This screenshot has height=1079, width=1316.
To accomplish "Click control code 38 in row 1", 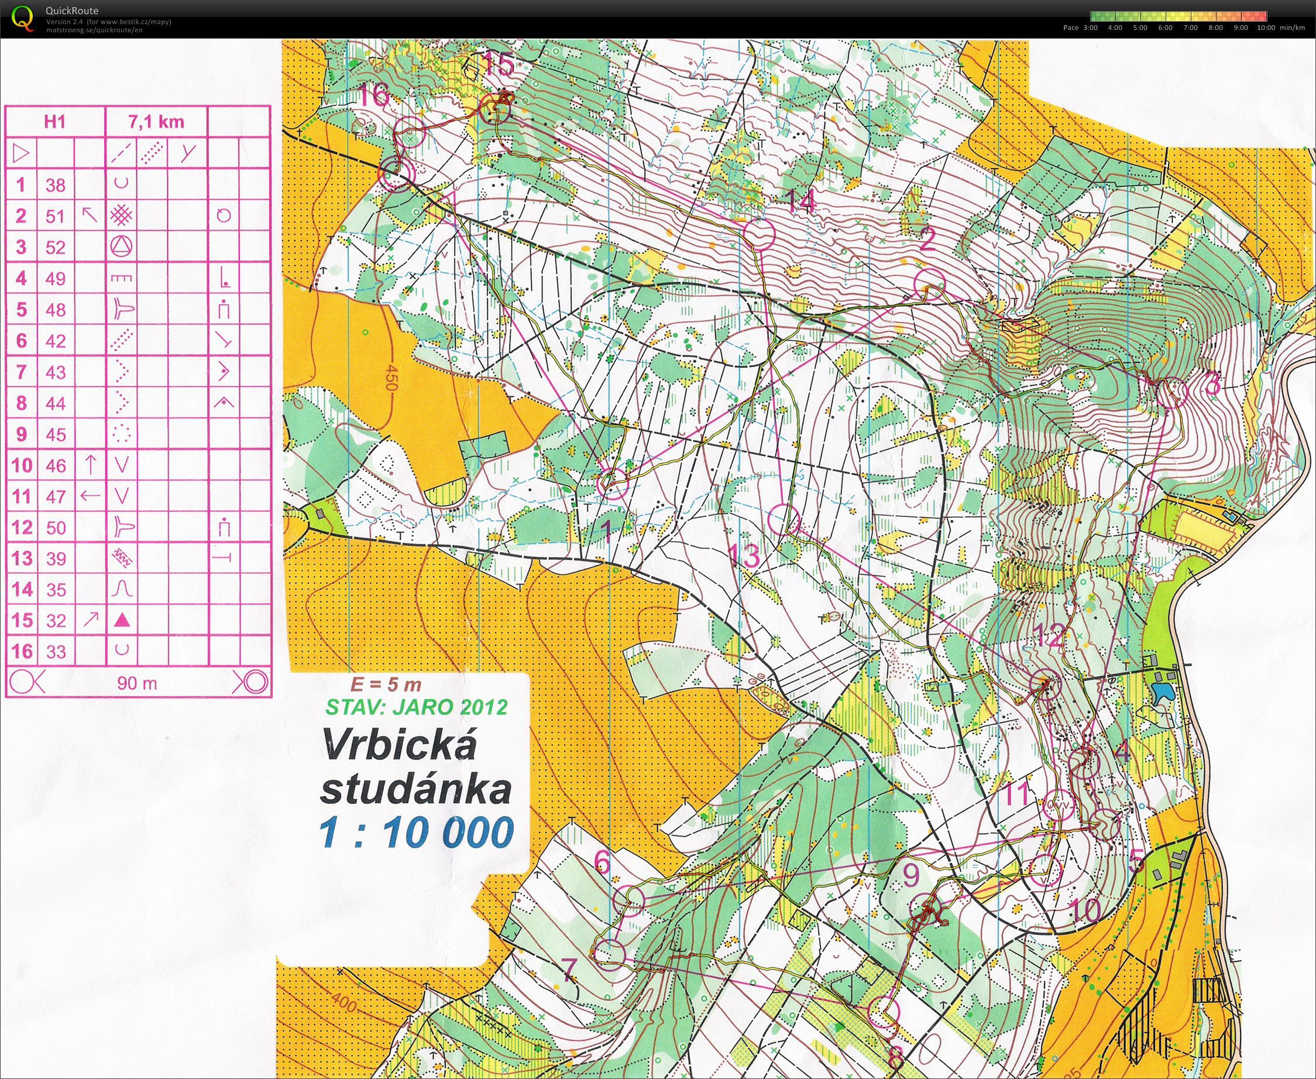I will [55, 184].
